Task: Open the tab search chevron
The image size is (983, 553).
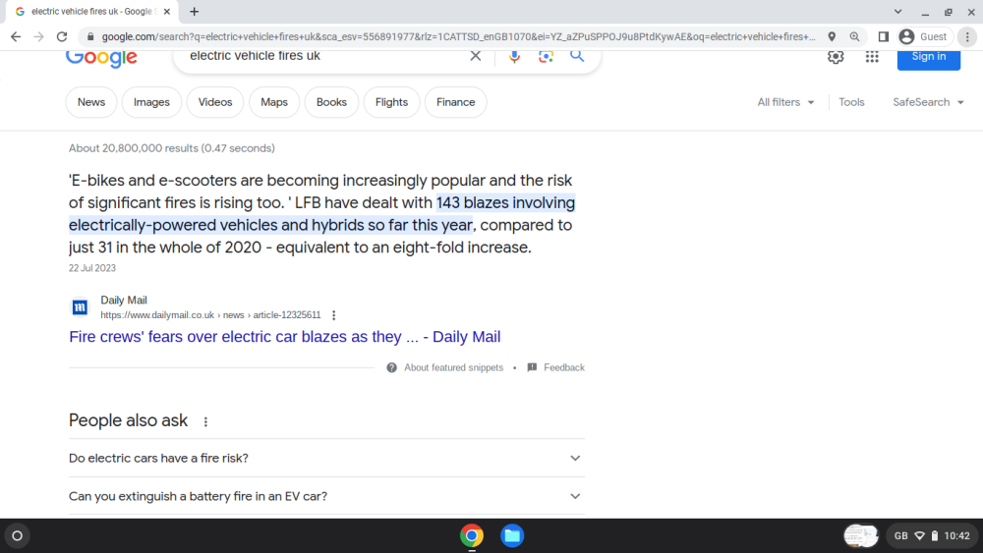Action: pos(897,11)
